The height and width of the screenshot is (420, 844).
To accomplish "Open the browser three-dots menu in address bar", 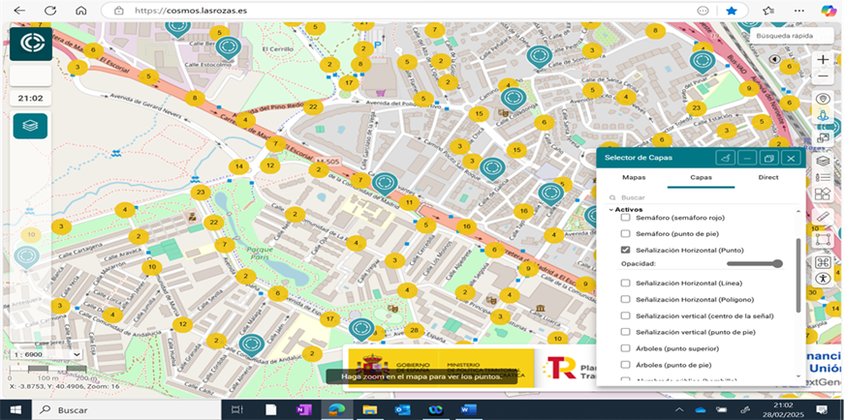I will (703, 11).
